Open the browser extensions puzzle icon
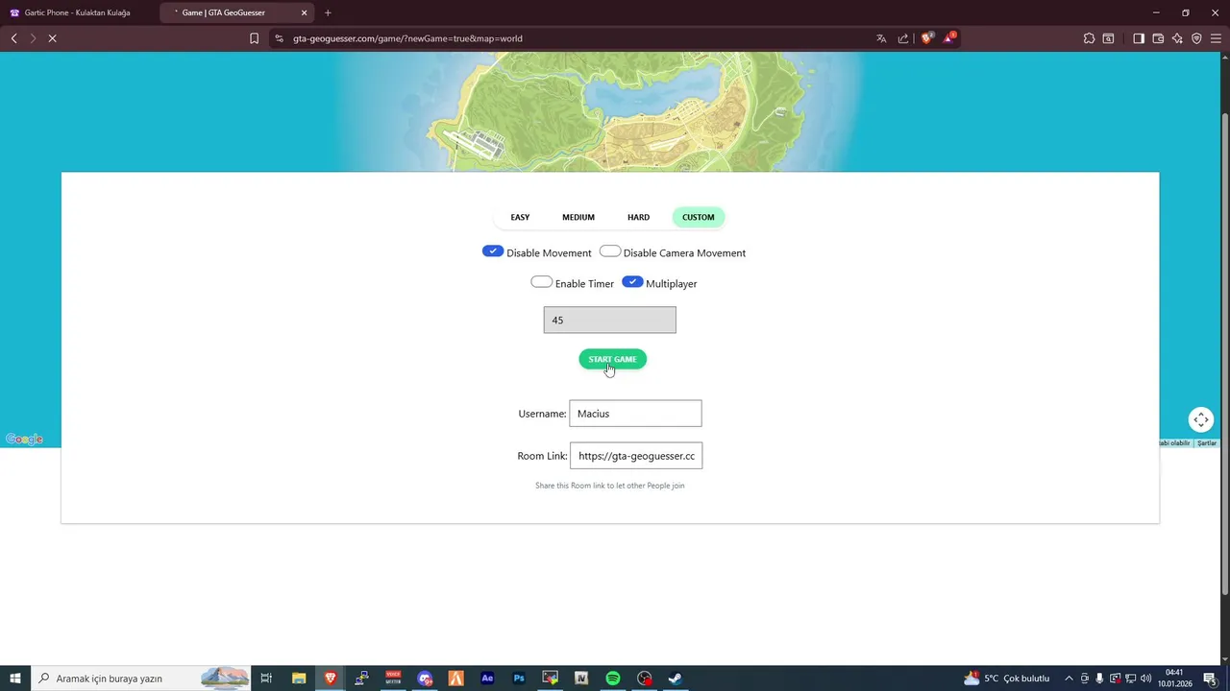This screenshot has width=1230, height=691. [1089, 38]
